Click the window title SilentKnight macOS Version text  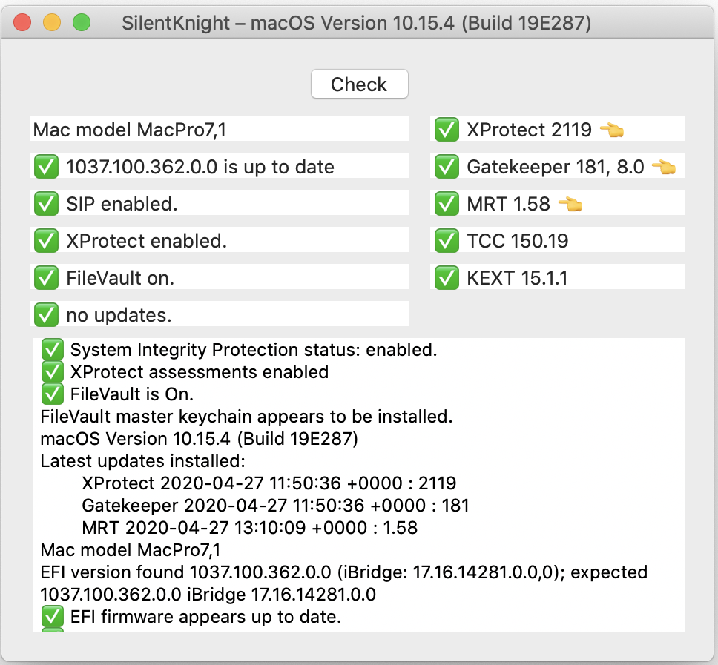click(356, 22)
